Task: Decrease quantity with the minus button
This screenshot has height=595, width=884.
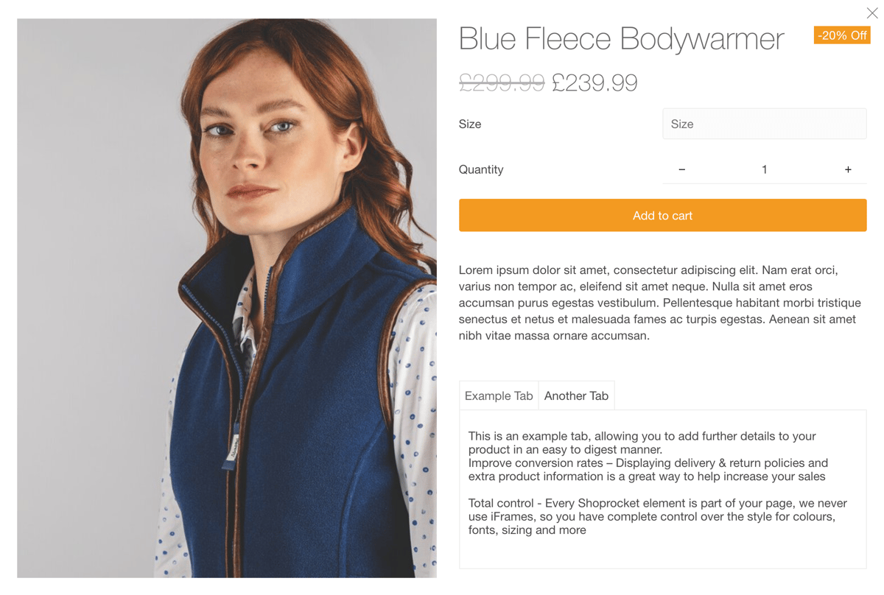Action: coord(682,169)
